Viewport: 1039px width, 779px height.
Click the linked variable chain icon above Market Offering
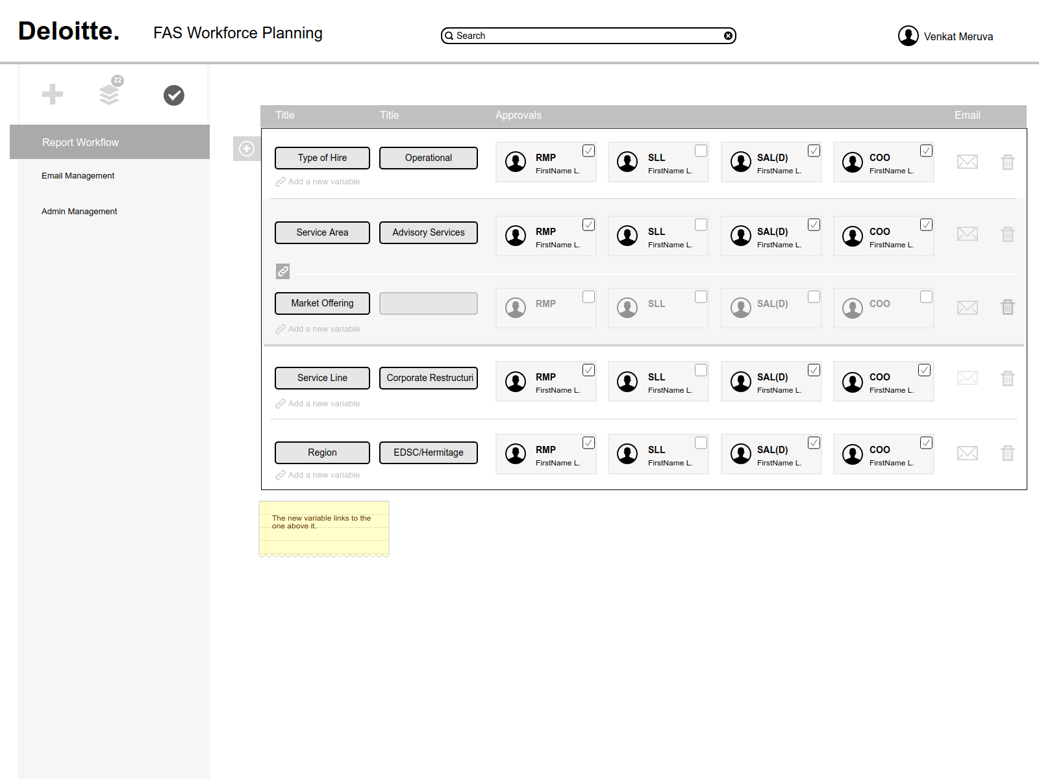pos(282,271)
